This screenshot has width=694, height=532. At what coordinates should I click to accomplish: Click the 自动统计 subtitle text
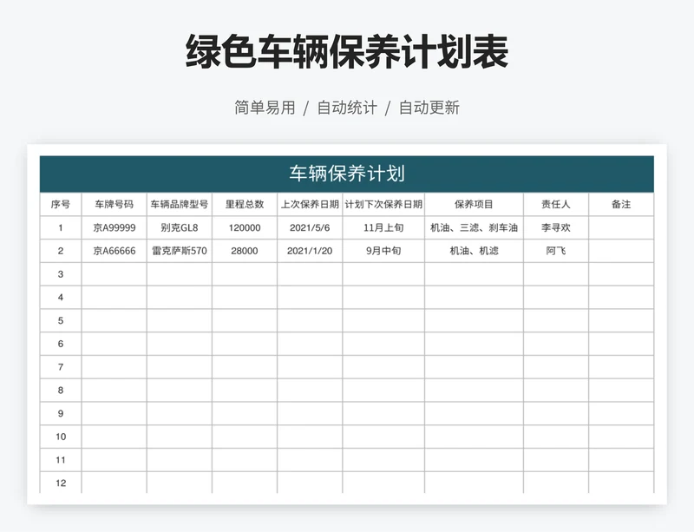(x=347, y=108)
